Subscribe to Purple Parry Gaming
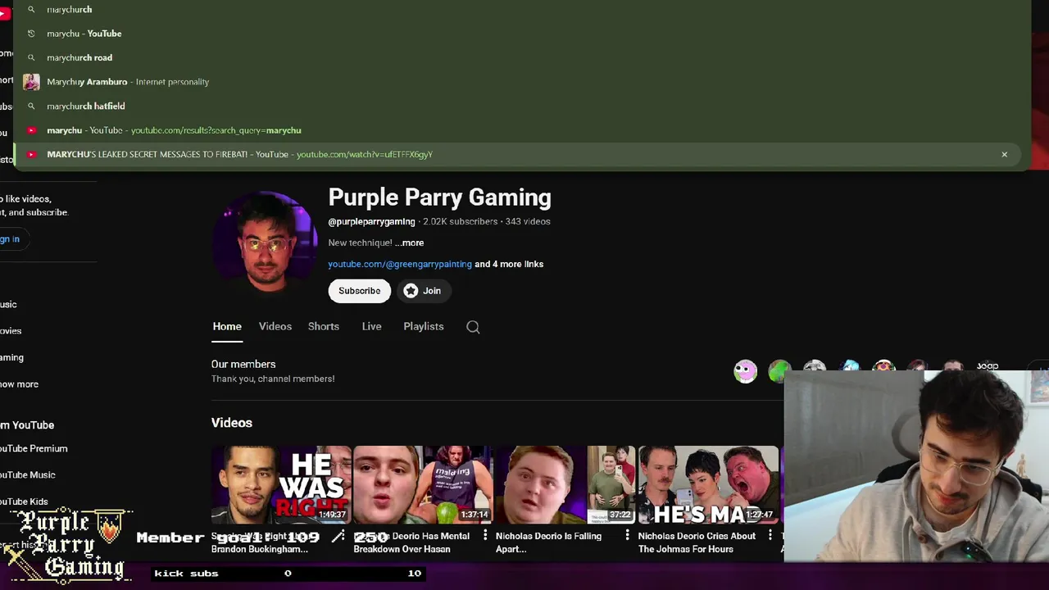Image resolution: width=1049 pixels, height=590 pixels. [x=360, y=291]
